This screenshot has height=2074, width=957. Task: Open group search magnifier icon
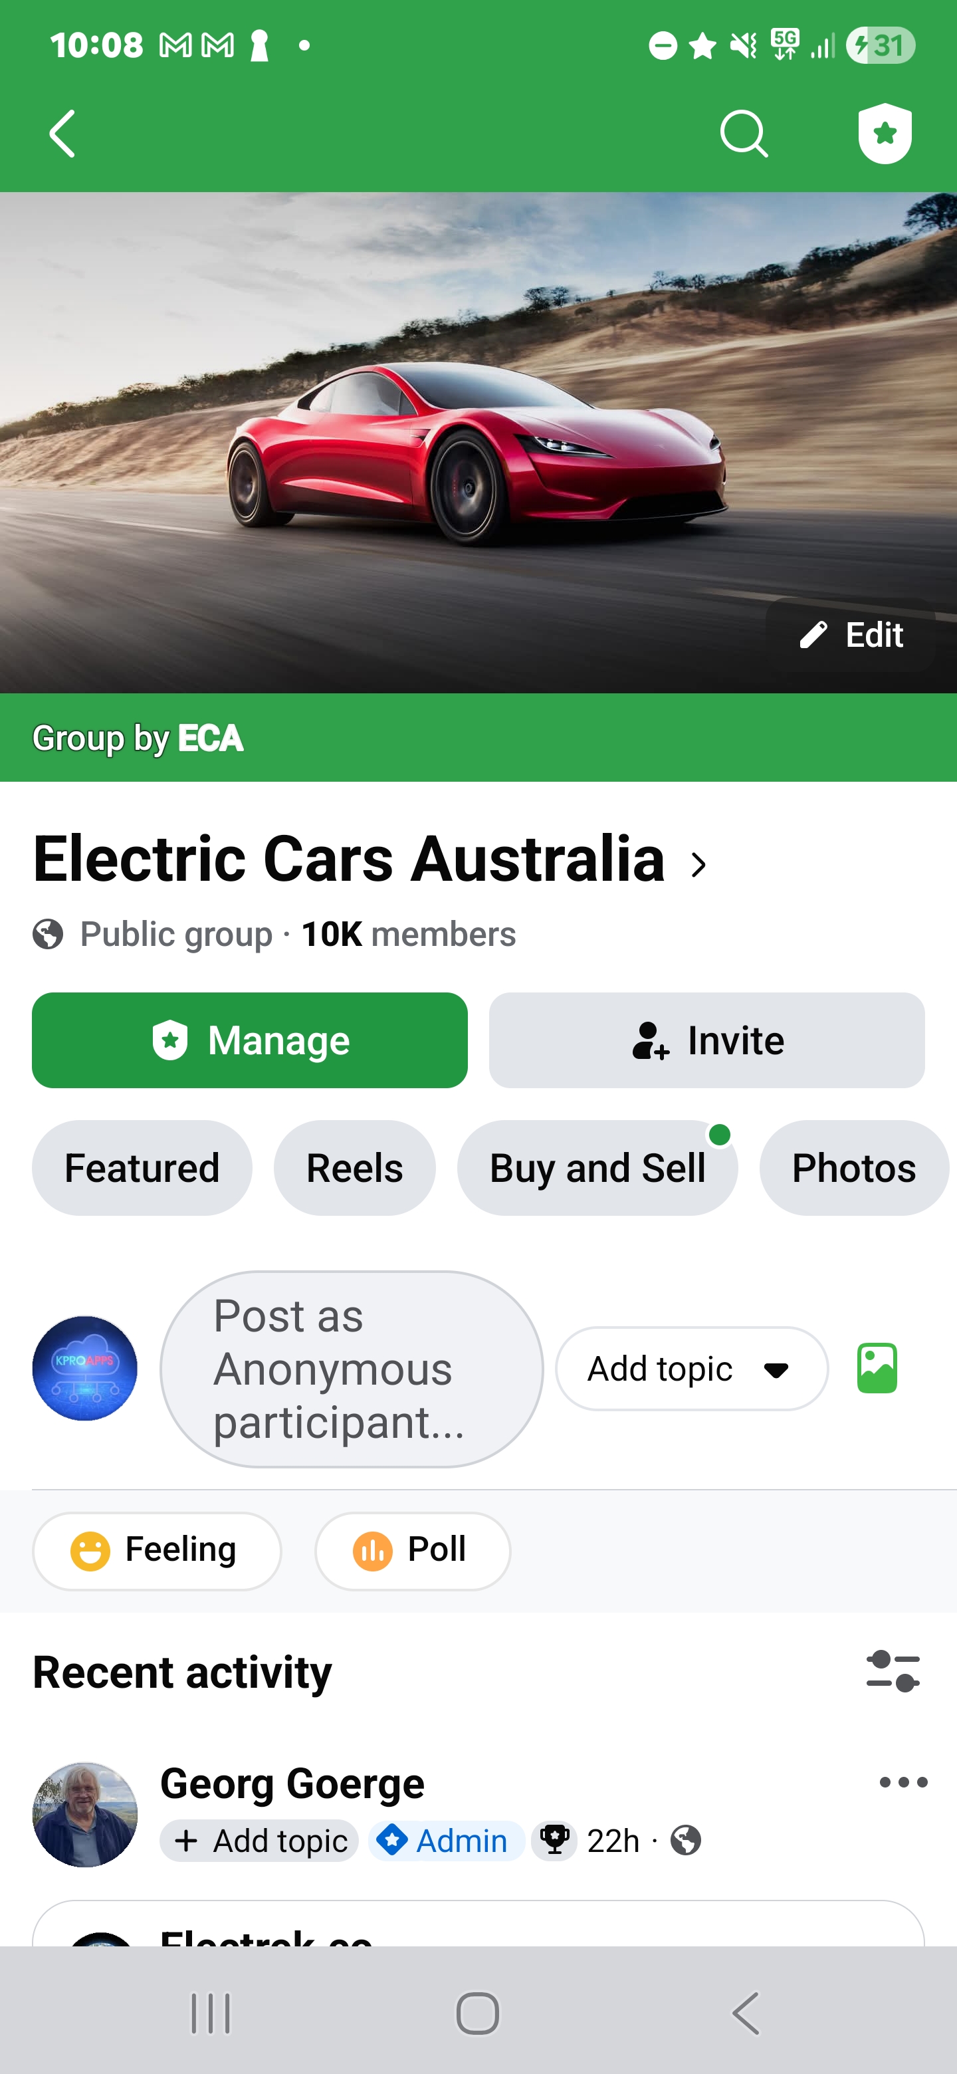coord(744,134)
